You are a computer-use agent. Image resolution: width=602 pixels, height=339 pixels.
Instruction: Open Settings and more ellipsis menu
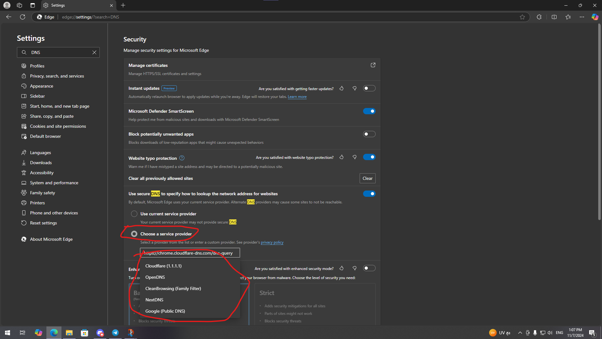[x=582, y=17]
